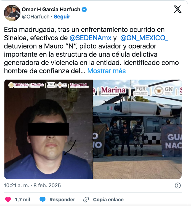Click the 1,7 mil likes count
This screenshot has height=206, width=191.
(23, 200)
